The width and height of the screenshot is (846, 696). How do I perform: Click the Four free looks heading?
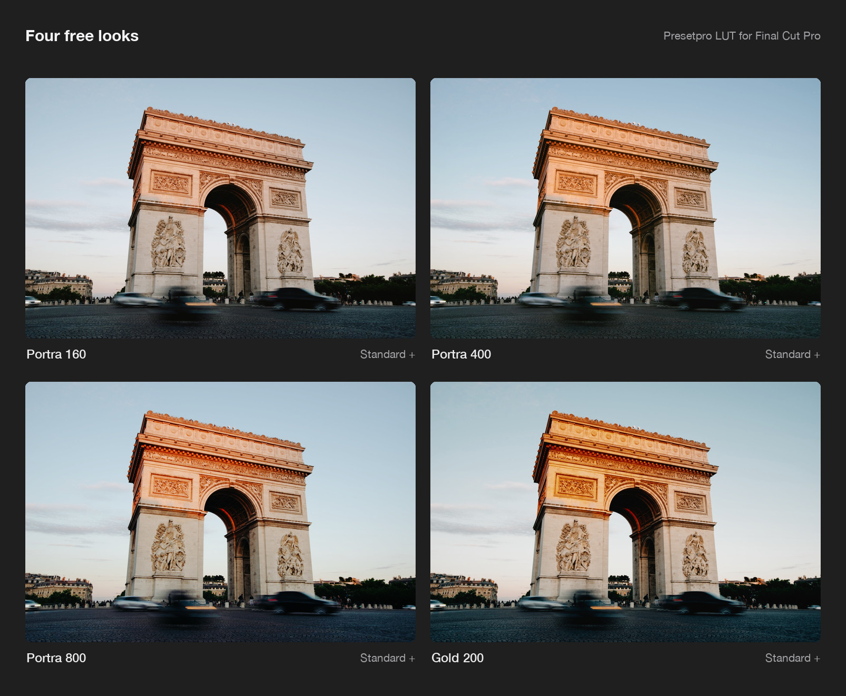pyautogui.click(x=82, y=36)
